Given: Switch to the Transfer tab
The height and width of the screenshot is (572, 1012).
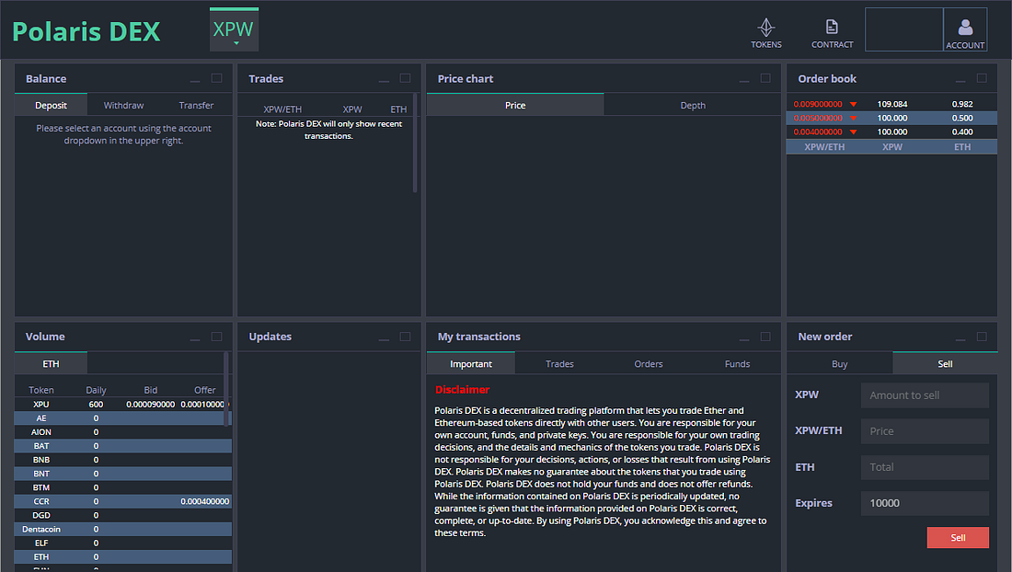Looking at the screenshot, I should tap(196, 105).
